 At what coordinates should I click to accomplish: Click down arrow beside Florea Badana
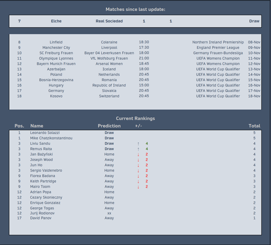(138, 176)
